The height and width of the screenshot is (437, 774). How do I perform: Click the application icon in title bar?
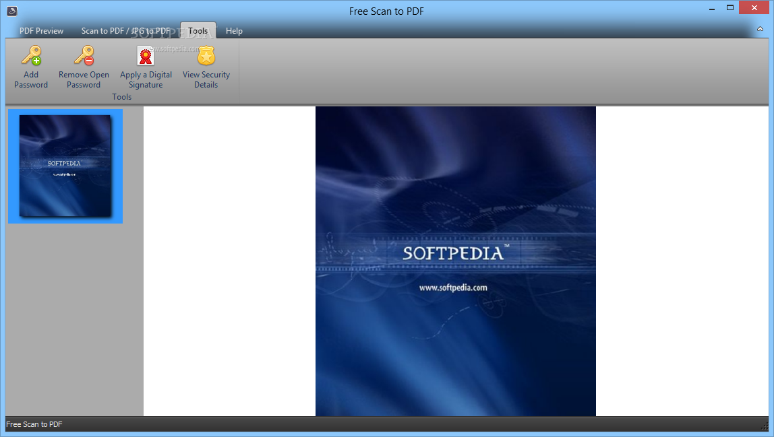[12, 11]
